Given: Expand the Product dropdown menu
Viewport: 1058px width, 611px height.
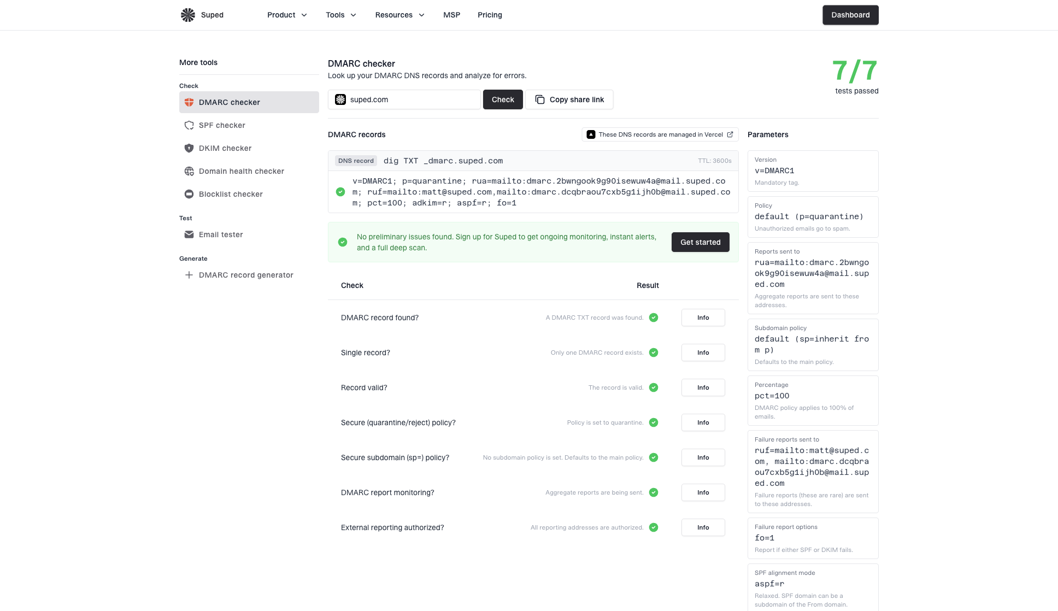Looking at the screenshot, I should (287, 15).
